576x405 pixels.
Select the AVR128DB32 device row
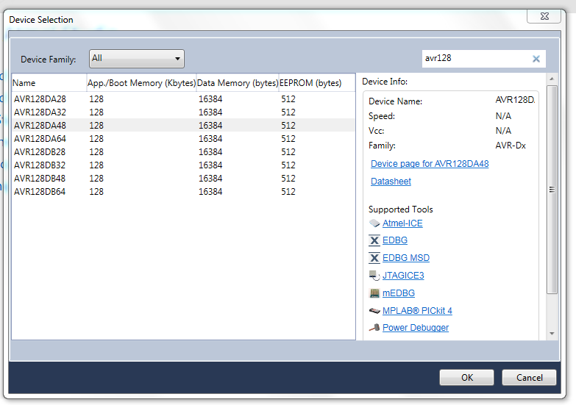183,165
